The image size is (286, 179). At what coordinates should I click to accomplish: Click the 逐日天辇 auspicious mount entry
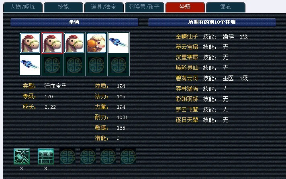[187, 120]
